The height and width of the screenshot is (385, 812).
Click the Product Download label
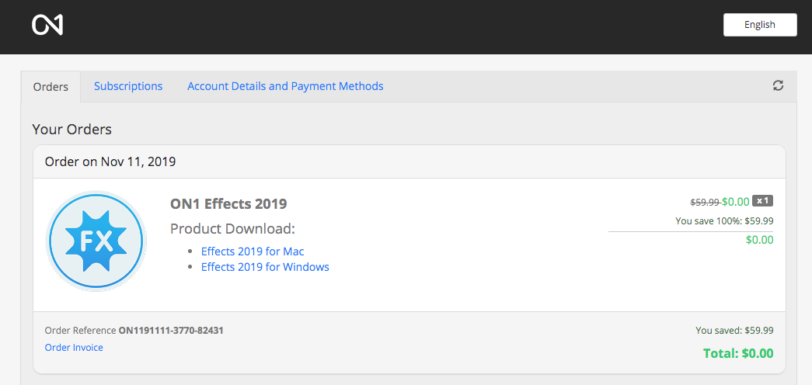pos(232,229)
